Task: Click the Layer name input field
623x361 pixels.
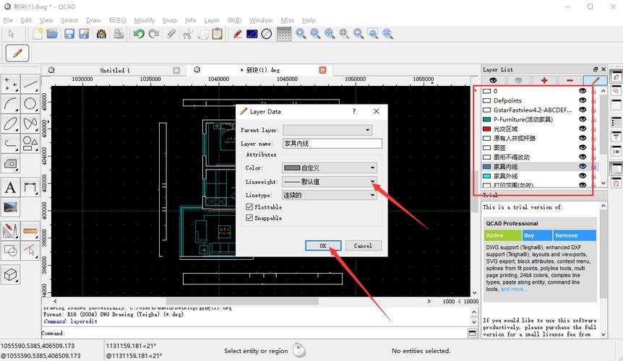Action: pos(332,144)
